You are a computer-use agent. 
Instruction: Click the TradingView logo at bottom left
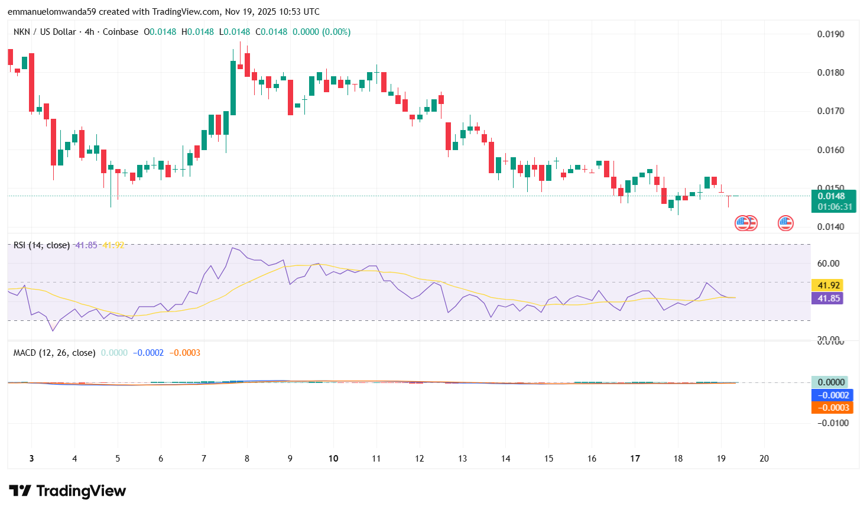[67, 491]
